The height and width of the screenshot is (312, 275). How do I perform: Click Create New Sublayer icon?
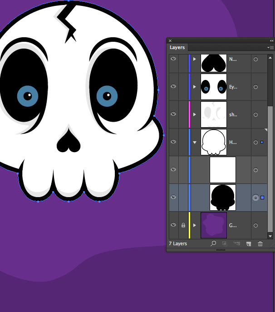[x=236, y=243]
